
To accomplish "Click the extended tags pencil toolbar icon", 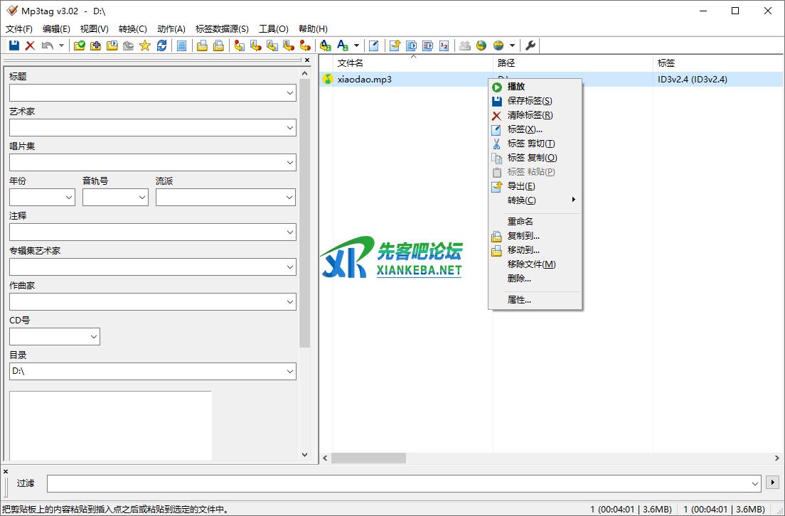I will 373,45.
